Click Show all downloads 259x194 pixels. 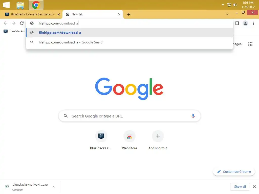[x=240, y=187]
